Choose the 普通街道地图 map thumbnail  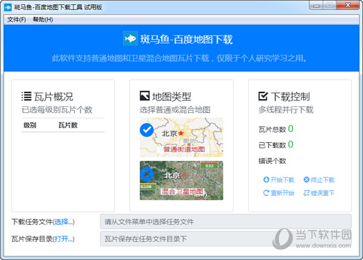click(181, 137)
